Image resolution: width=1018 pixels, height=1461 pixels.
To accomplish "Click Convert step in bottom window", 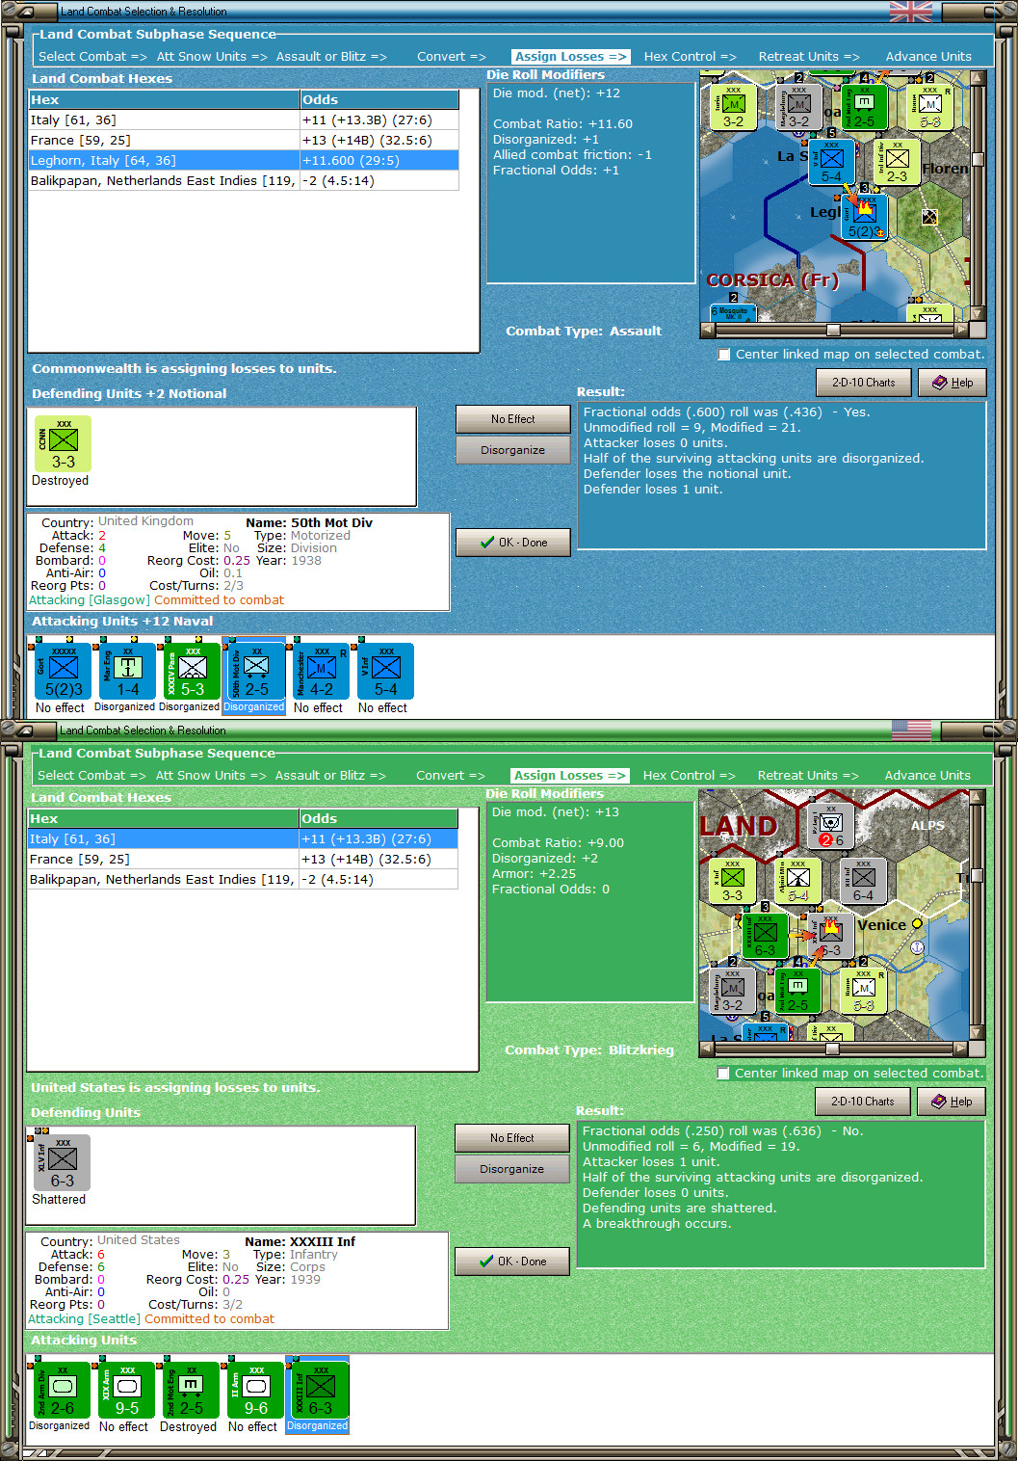I will (451, 776).
